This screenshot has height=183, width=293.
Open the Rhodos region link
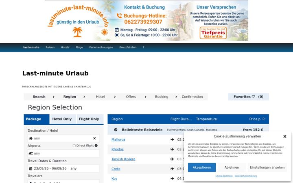pos(118,149)
